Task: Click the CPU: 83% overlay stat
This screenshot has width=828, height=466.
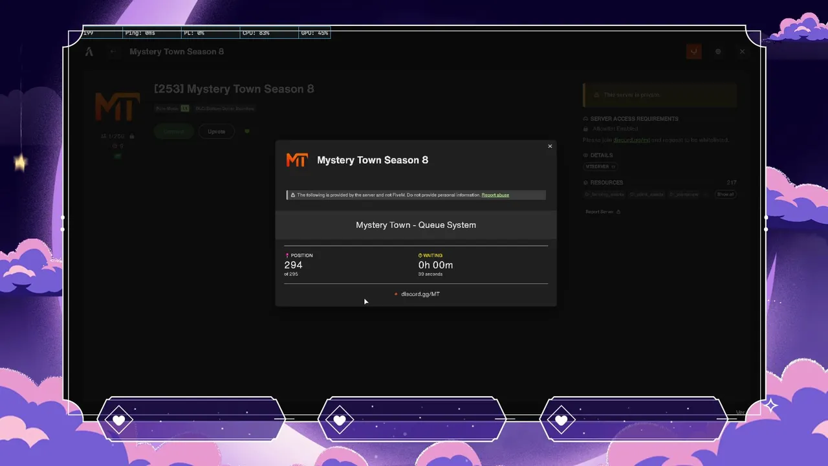Action: coord(256,32)
